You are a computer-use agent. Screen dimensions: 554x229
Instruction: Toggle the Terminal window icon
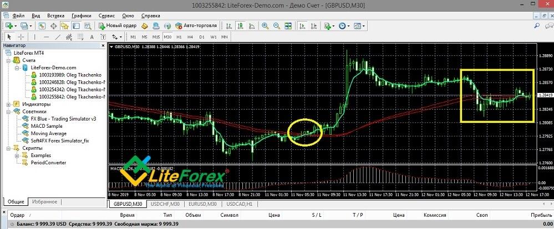point(75,25)
